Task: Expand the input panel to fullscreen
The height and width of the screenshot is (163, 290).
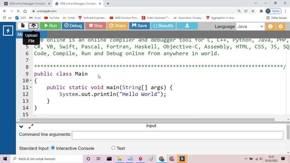Action: (31, 126)
